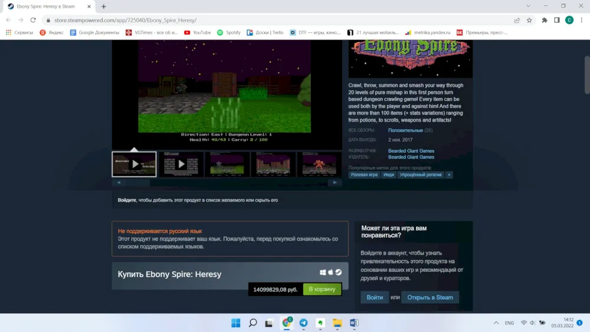Open the tab search chevron
Image resolution: width=590 pixels, height=332 pixels.
pyautogui.click(x=528, y=6)
